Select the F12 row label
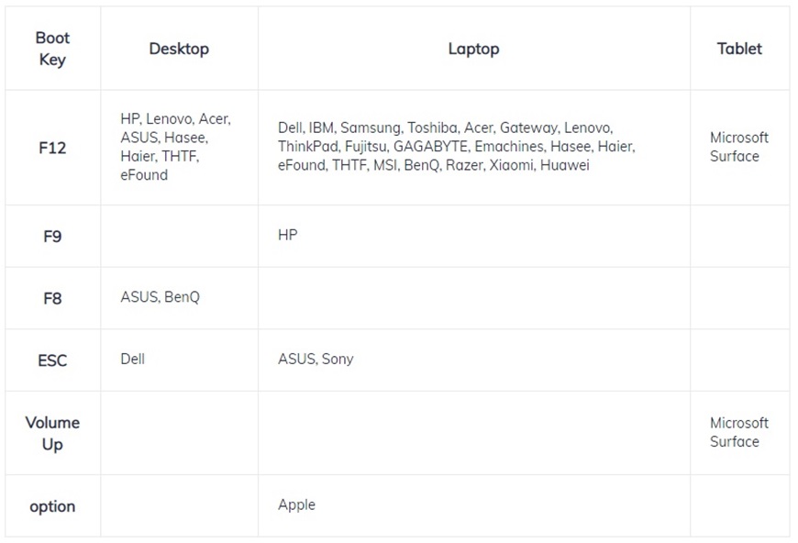798x543 pixels. tap(52, 148)
